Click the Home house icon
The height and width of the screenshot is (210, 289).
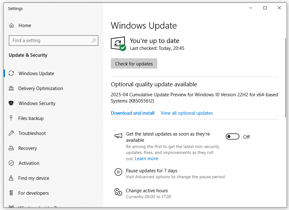12,26
